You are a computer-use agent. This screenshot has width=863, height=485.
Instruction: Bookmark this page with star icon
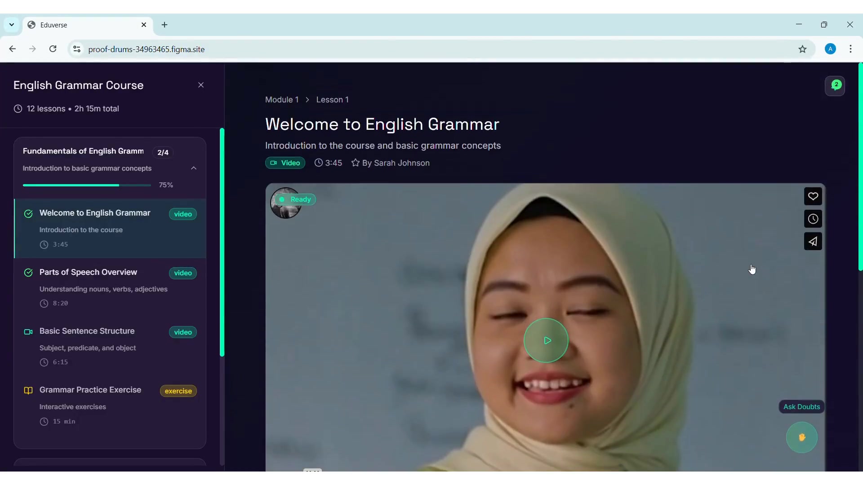pos(803,49)
